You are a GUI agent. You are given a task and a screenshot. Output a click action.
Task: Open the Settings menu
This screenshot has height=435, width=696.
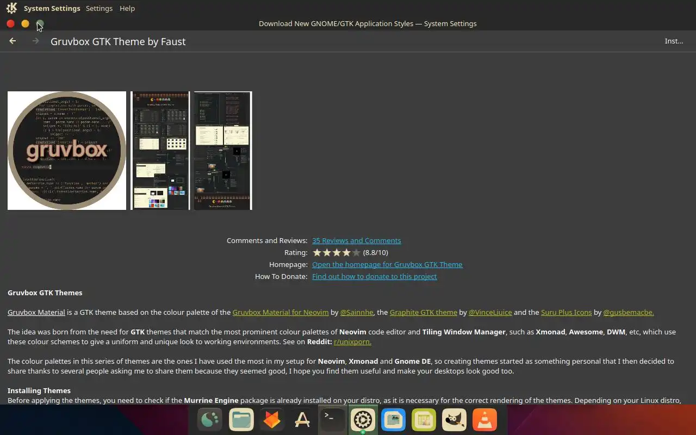(99, 8)
